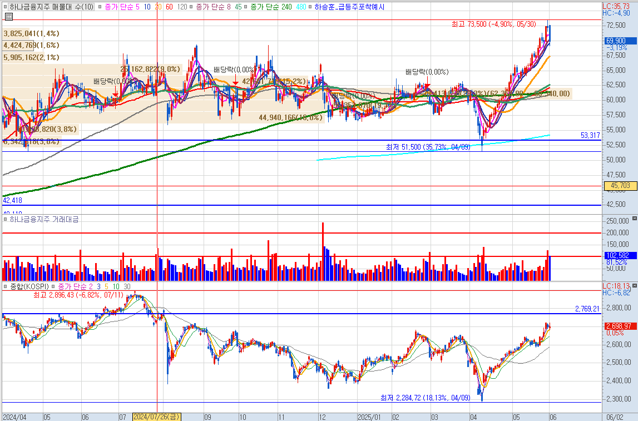638x421 pixels.
Task: Click the 2,800.00 KOSPI axis label
Action: tap(619, 308)
